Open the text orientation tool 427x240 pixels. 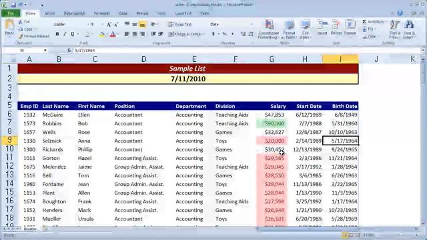click(153, 24)
